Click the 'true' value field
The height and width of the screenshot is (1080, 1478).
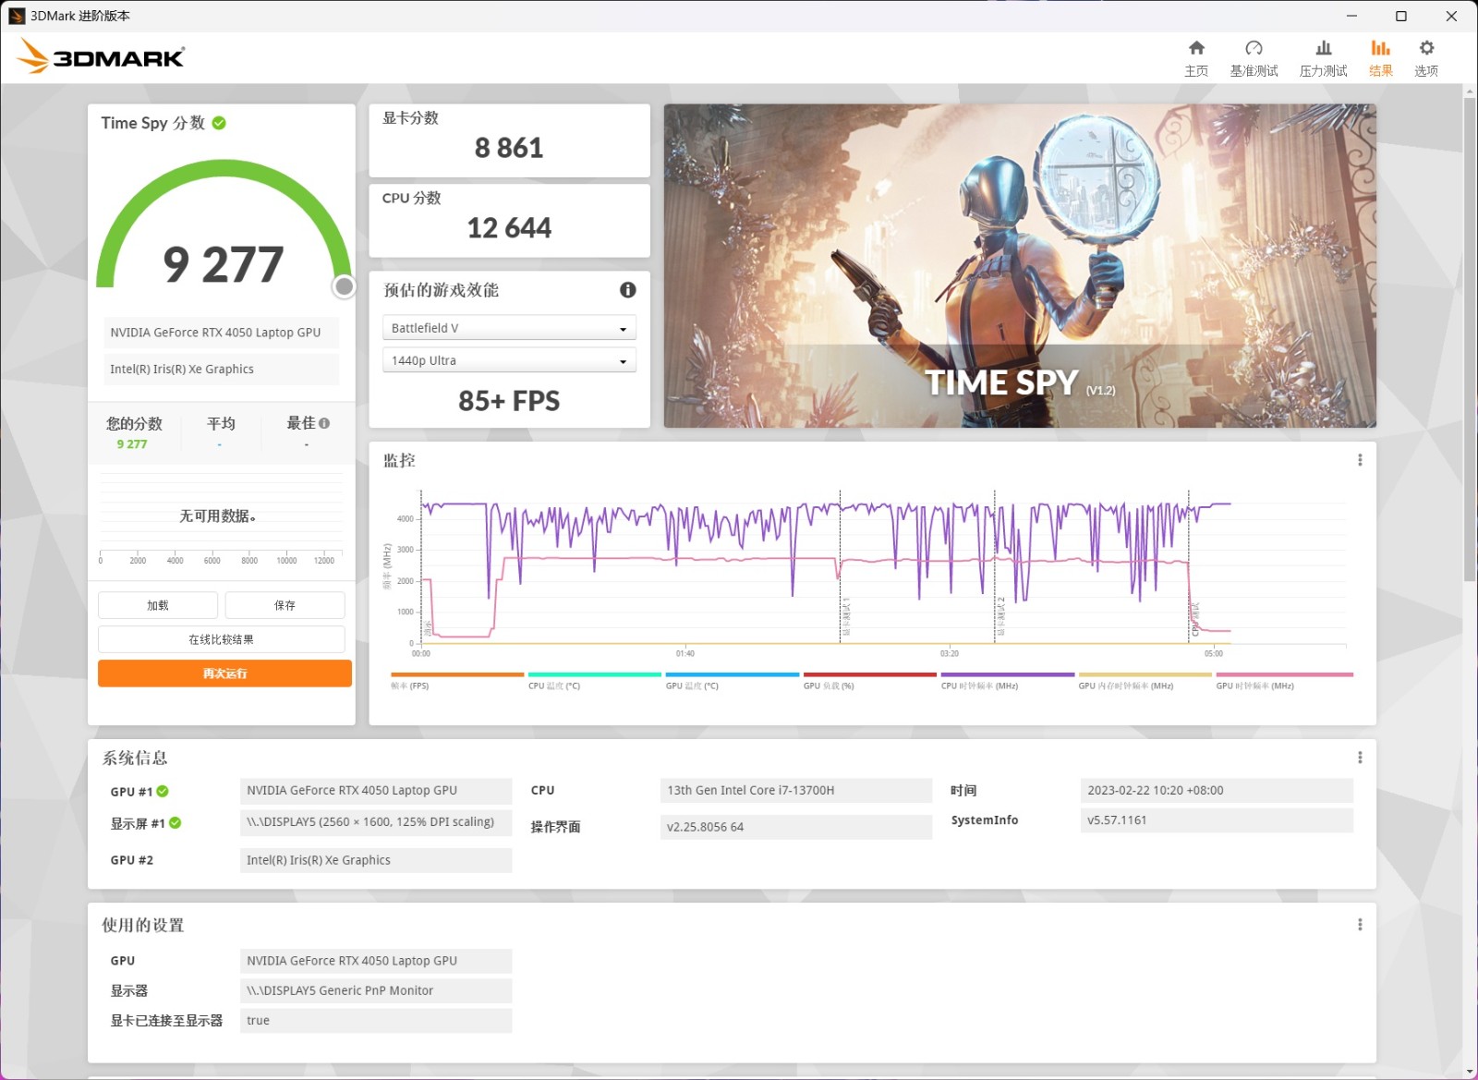376,1021
